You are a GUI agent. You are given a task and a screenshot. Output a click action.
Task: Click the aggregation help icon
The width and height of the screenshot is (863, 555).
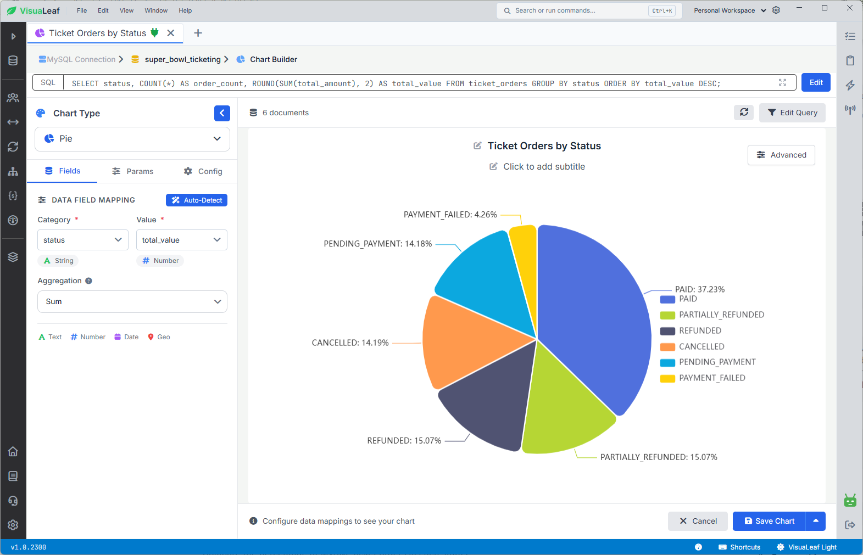point(88,281)
